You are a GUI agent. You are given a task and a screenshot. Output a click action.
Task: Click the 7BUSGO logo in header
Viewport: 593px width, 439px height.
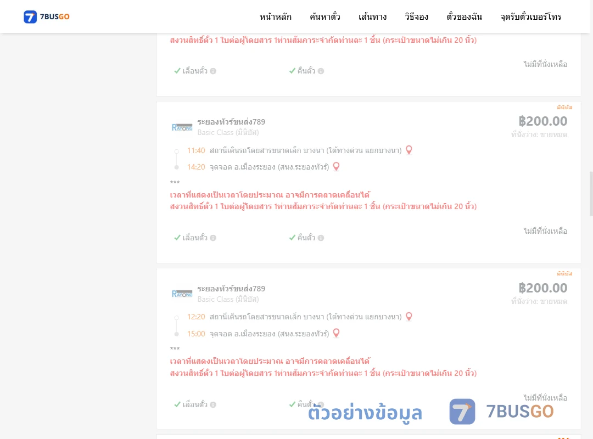pyautogui.click(x=47, y=16)
